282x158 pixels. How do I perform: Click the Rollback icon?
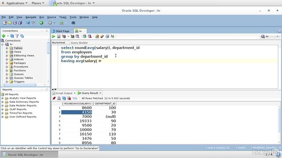[x=90, y=36]
